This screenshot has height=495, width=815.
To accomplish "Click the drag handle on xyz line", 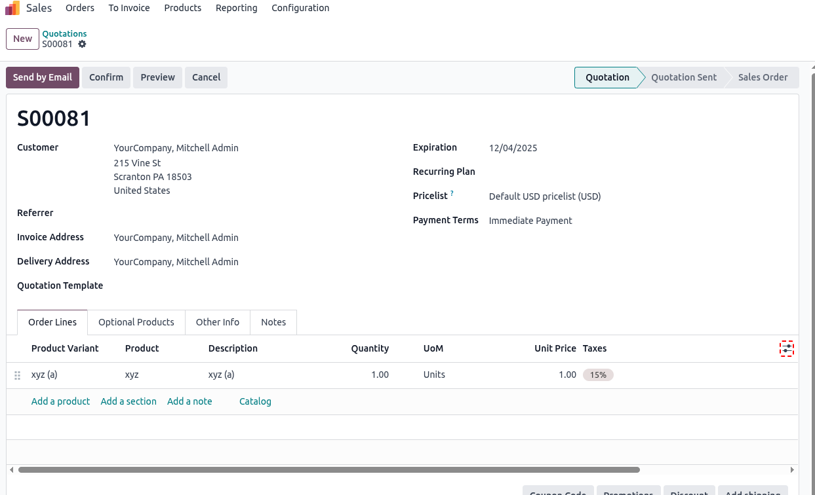I will (18, 375).
